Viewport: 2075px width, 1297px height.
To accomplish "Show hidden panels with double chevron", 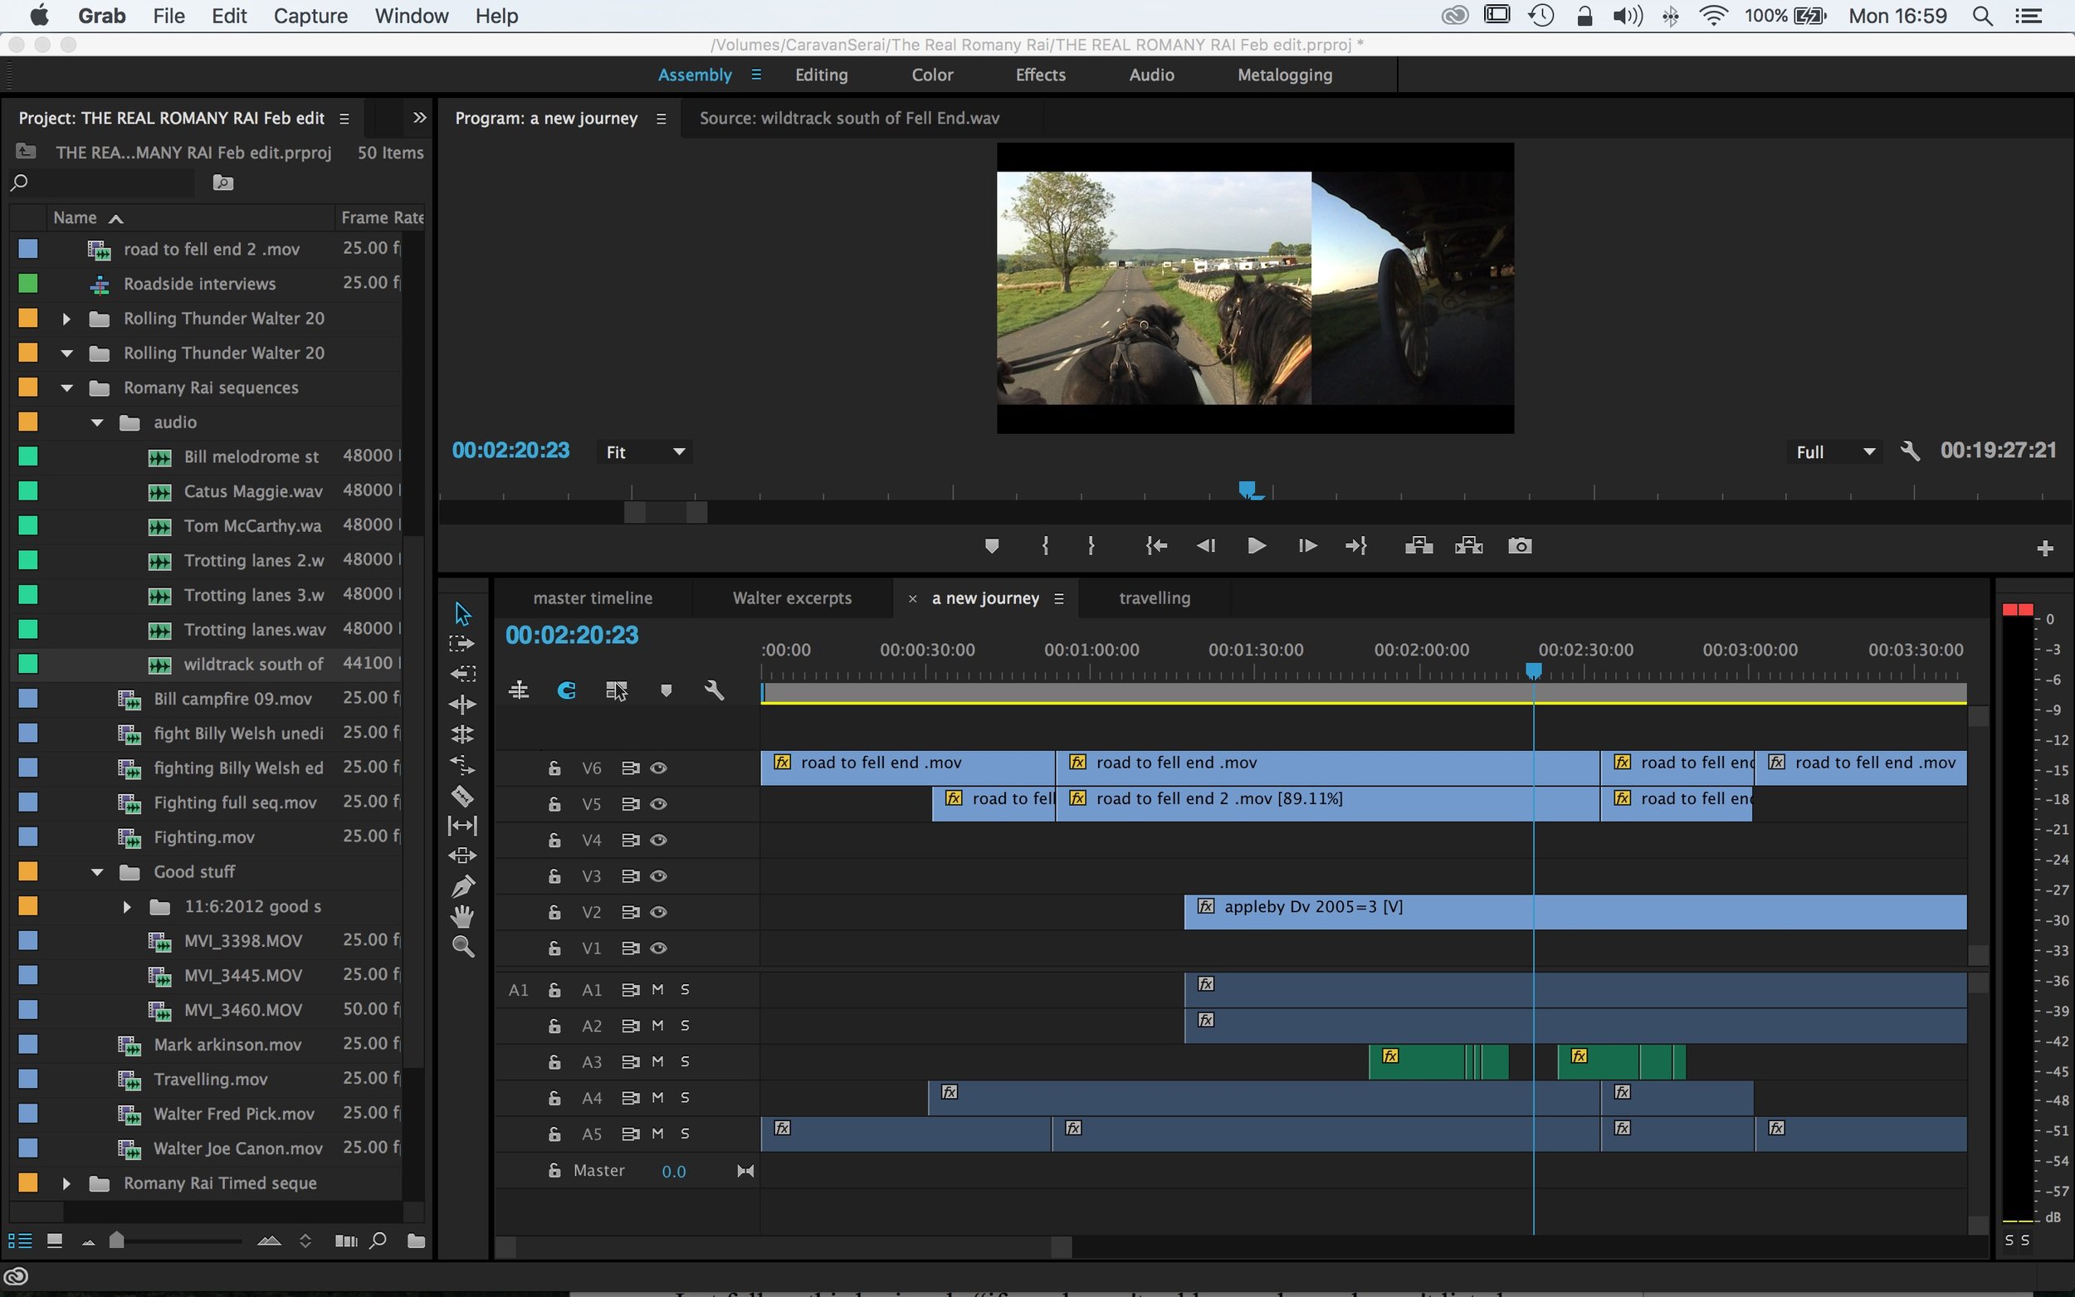I will tap(418, 118).
